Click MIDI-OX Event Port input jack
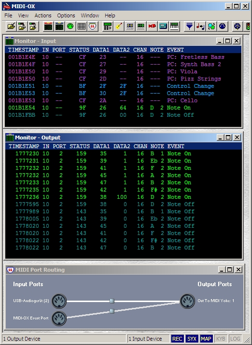This screenshot has height=345, width=252. point(59,318)
